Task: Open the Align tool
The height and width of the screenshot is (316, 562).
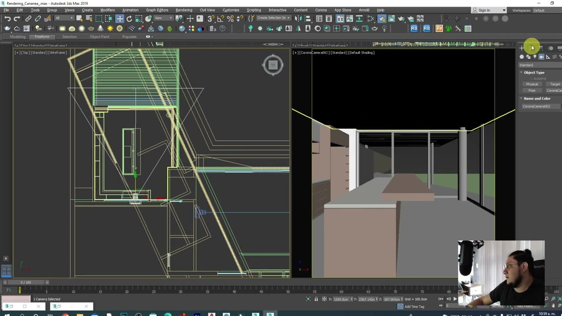Action: 308,18
